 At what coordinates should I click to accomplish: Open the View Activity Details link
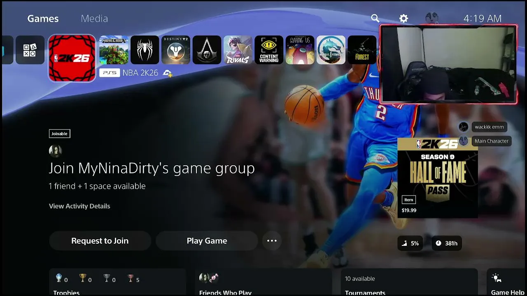(x=79, y=206)
